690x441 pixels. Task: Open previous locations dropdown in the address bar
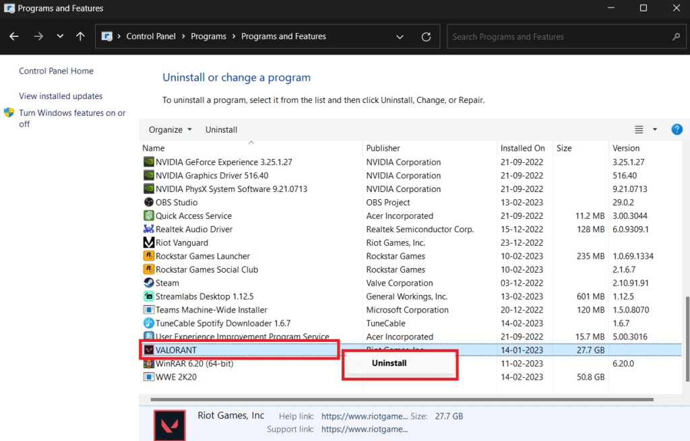400,36
